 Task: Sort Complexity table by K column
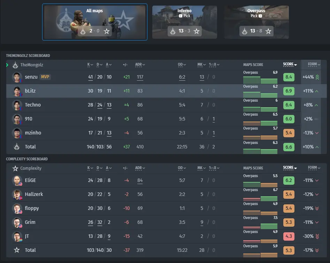pyautogui.click(x=90, y=168)
